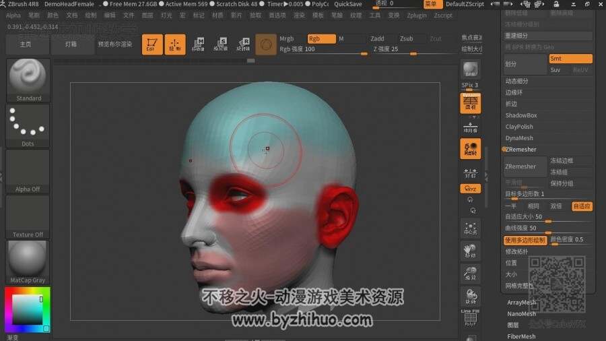
Task: Toggle the Floor grid icon
Action: coord(471,127)
